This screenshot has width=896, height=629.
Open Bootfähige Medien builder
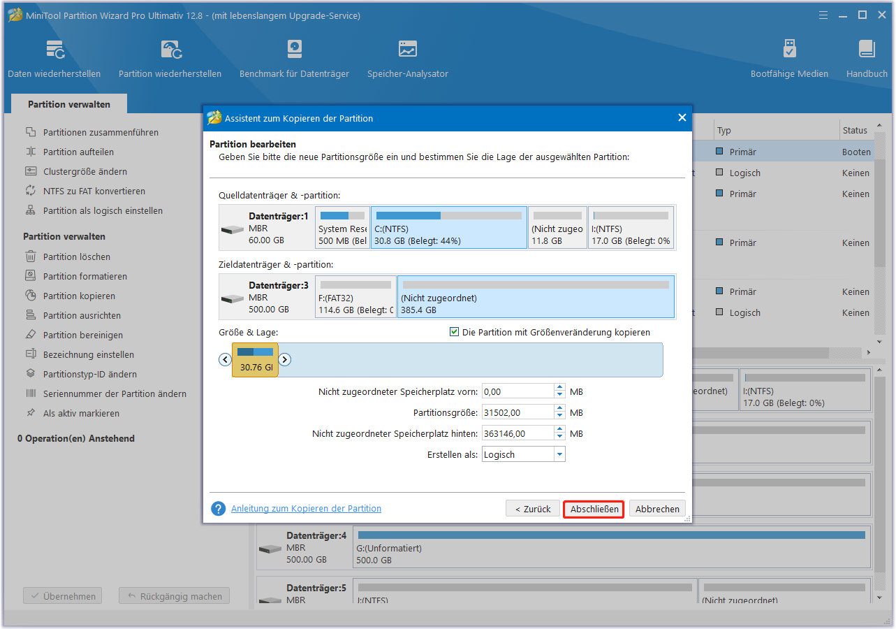click(x=789, y=59)
